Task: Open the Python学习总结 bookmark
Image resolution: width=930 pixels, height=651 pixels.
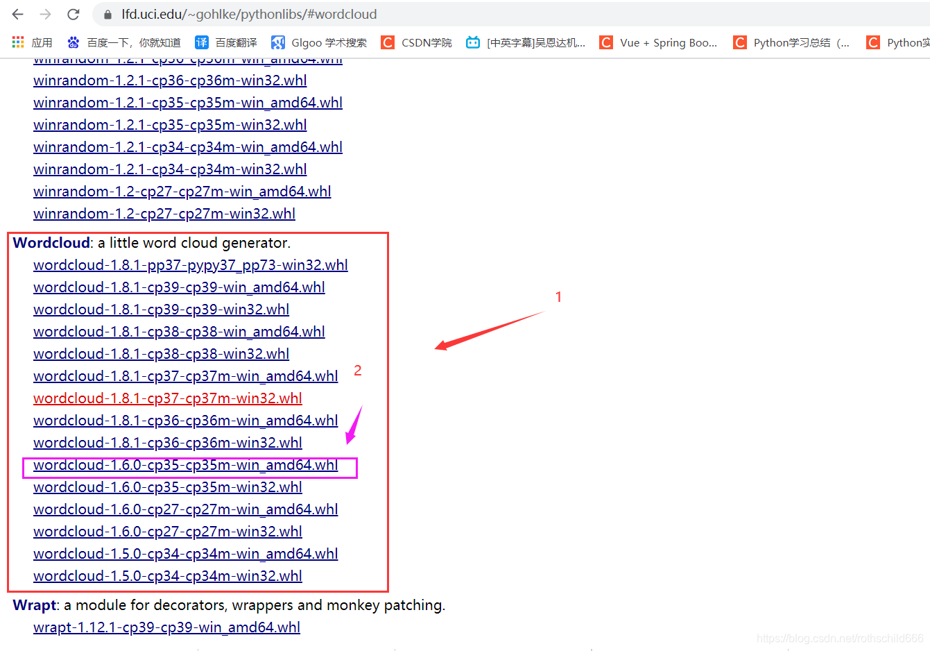Action: 792,42
